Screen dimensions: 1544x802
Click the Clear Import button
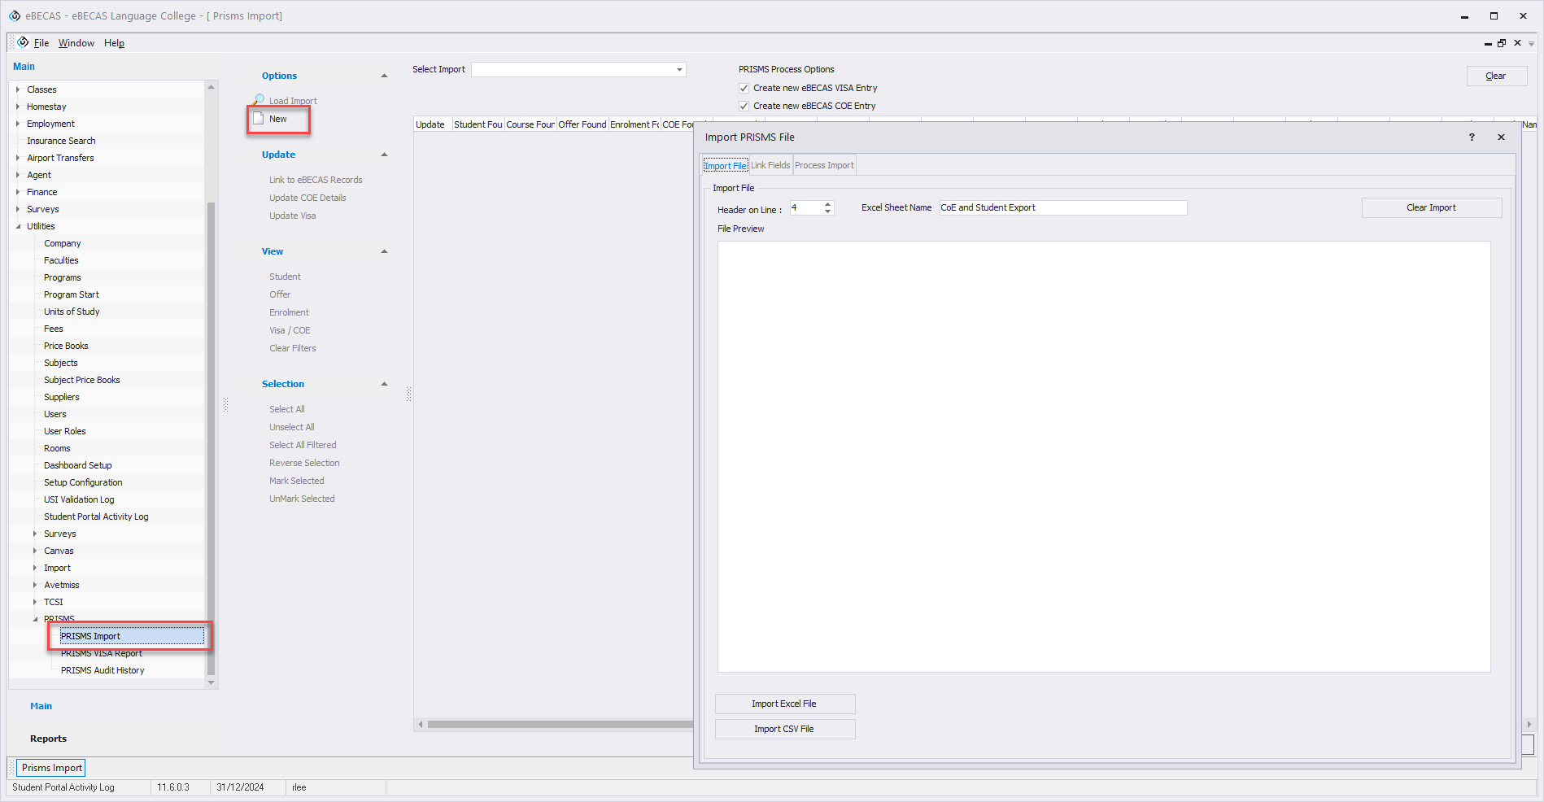click(x=1431, y=207)
